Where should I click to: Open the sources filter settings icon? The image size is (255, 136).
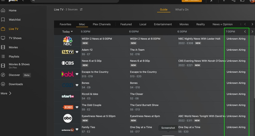point(81,9)
